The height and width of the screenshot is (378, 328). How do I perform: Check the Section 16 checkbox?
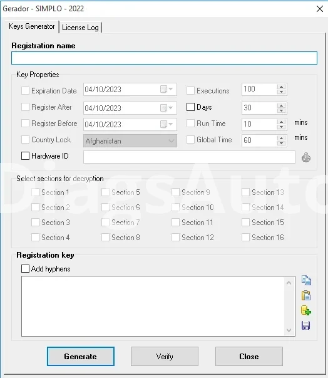coord(245,238)
